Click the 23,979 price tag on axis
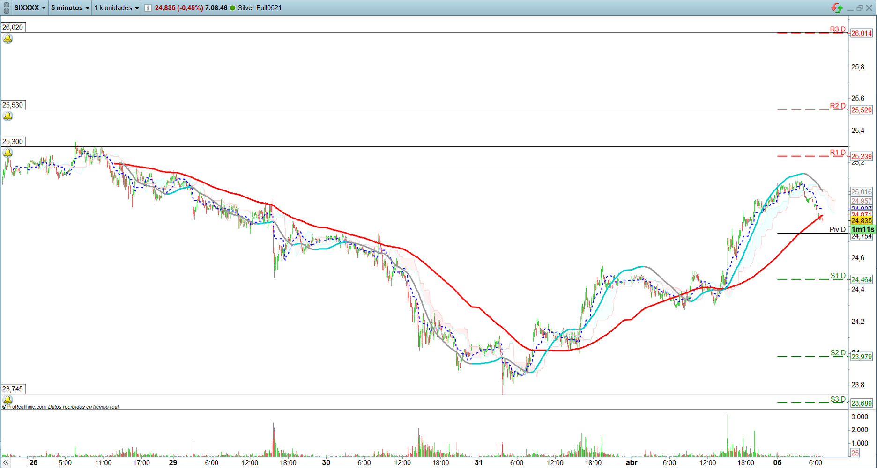This screenshot has height=468, width=877. point(862,357)
